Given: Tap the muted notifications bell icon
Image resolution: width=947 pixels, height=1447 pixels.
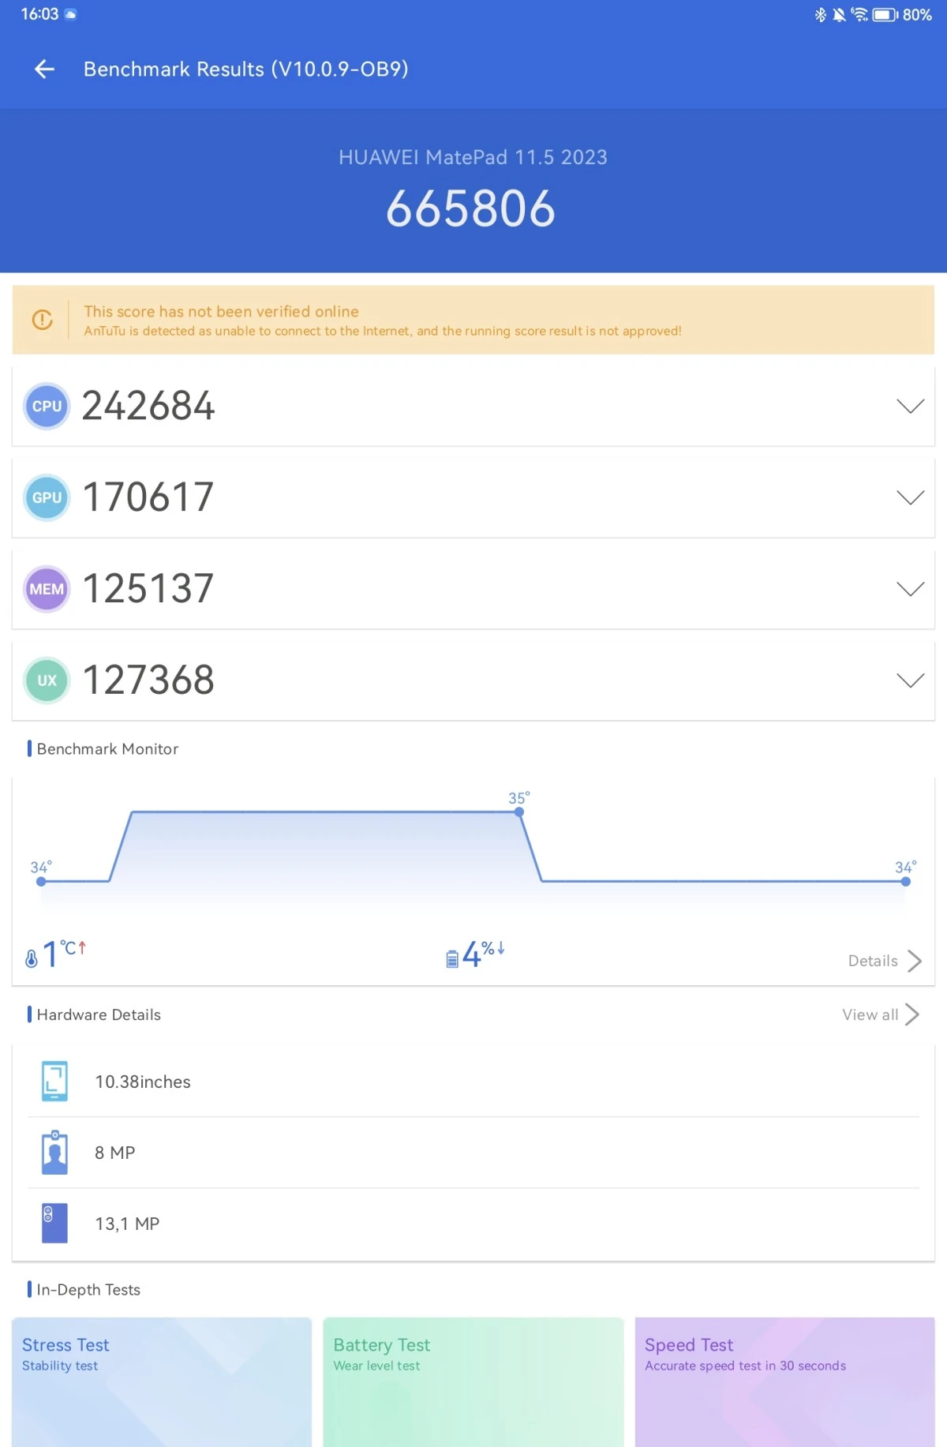Looking at the screenshot, I should pyautogui.click(x=839, y=14).
